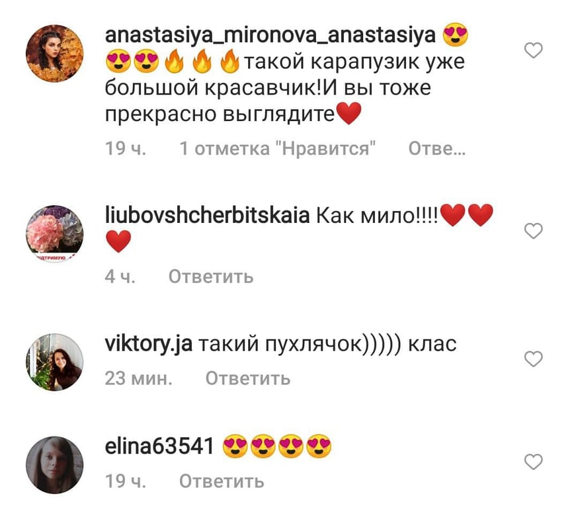Click Ответить under elina63541's comment
This screenshot has width=578, height=508.
click(x=222, y=481)
